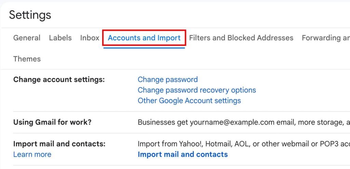
Task: Click the bold blue Import mail and contacts link
Action: coord(183,155)
